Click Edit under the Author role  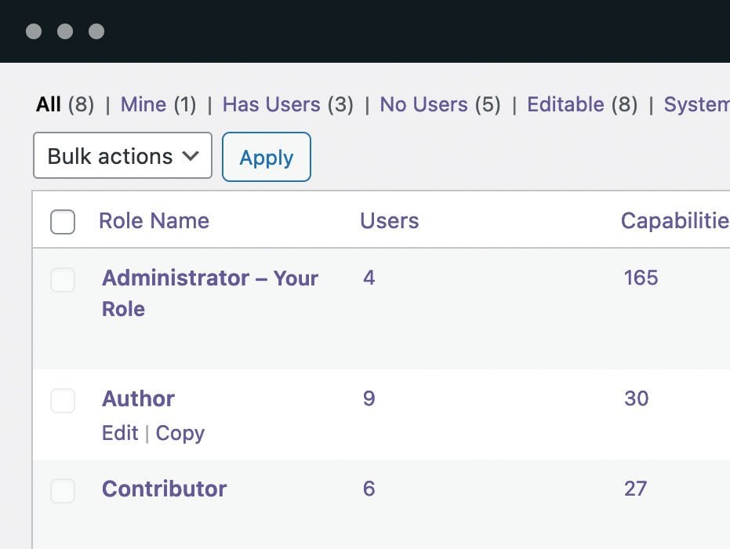[x=120, y=433]
